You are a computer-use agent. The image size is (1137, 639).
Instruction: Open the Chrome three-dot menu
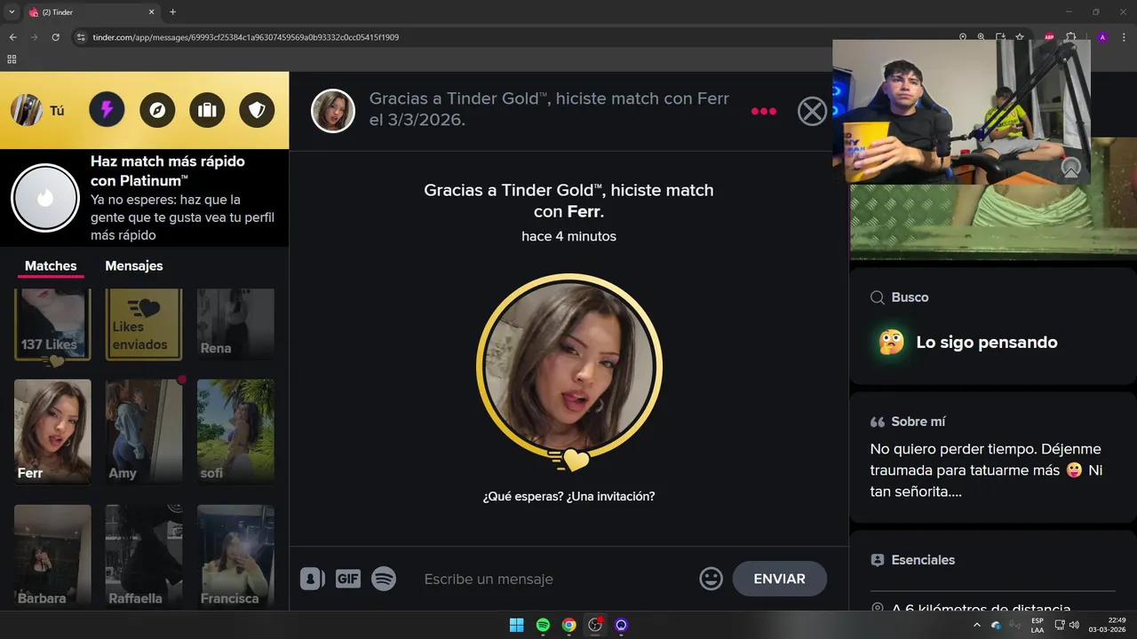pos(1125,37)
